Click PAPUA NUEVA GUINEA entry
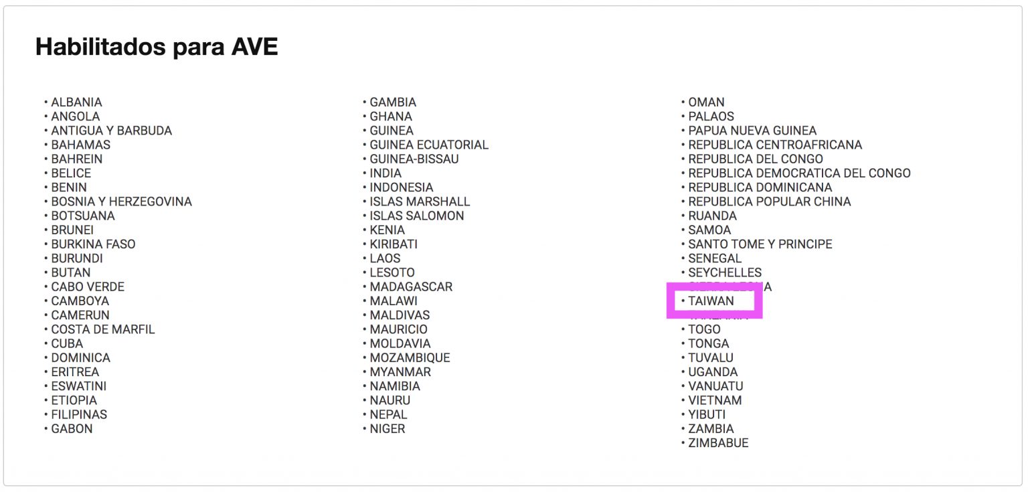 point(752,131)
